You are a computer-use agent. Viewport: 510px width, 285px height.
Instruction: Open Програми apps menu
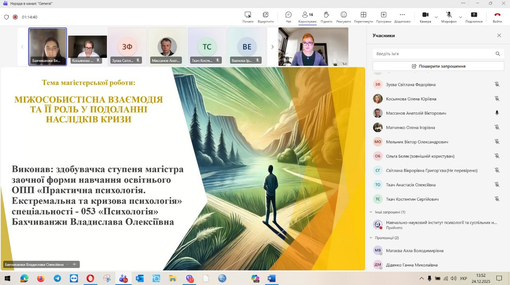click(383, 17)
